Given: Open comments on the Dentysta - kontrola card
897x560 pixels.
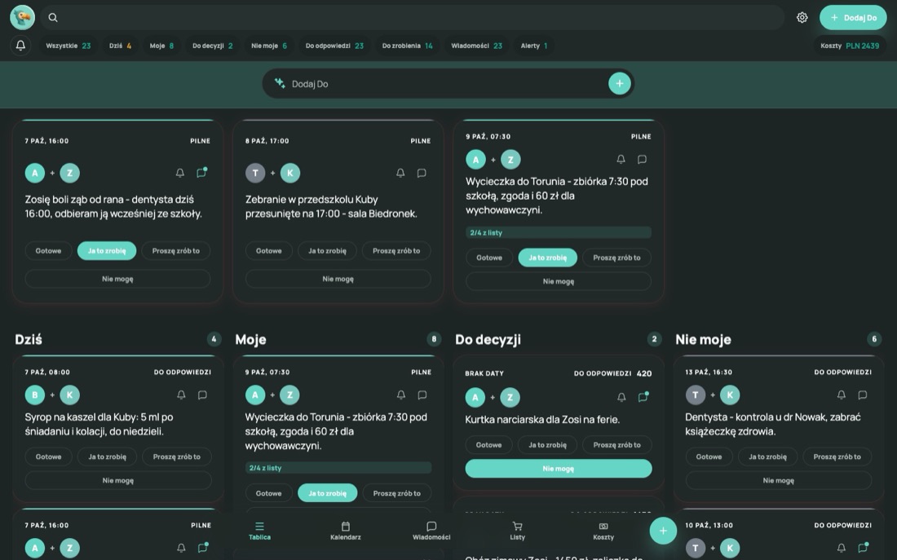Looking at the screenshot, I should point(862,395).
